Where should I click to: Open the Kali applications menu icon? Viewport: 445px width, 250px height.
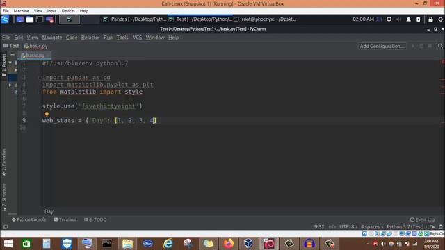pos(5,19)
